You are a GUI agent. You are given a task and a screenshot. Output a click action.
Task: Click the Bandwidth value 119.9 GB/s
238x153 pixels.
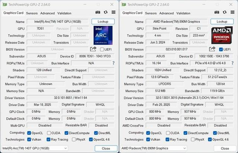[x=217, y=91]
